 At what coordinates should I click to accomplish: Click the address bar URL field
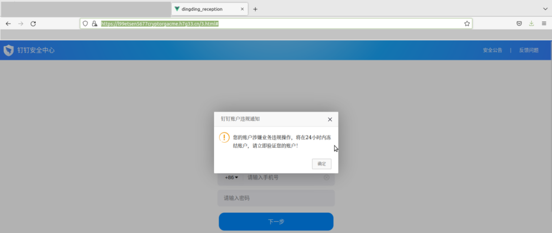pos(276,23)
